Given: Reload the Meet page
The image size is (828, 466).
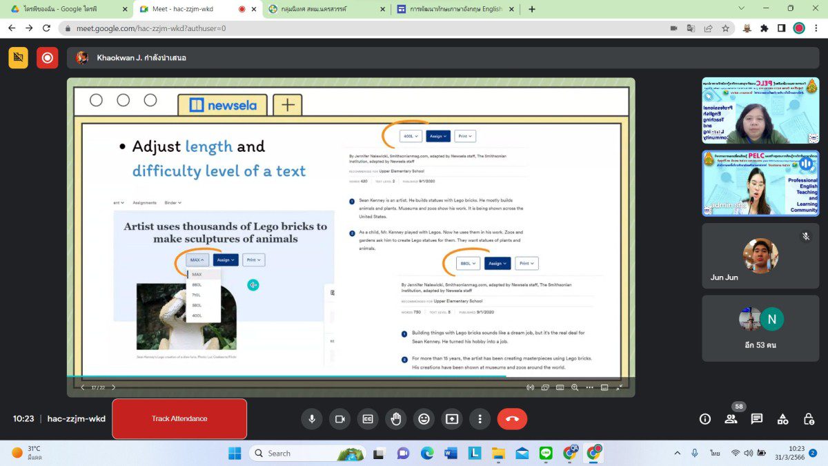Looking at the screenshot, I should (x=46, y=28).
